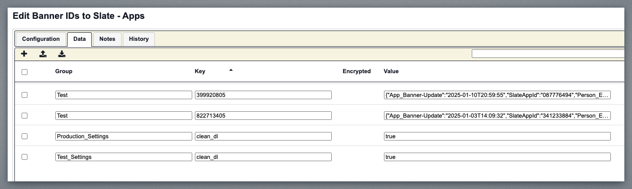
Task: Click the plus icon to add a row
Action: (24, 54)
